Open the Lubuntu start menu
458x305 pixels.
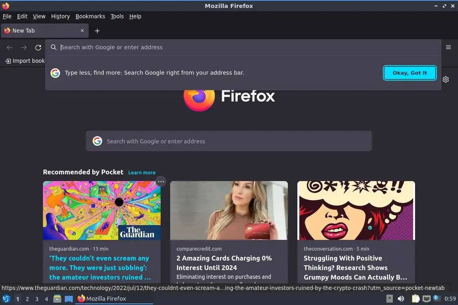tap(6, 299)
